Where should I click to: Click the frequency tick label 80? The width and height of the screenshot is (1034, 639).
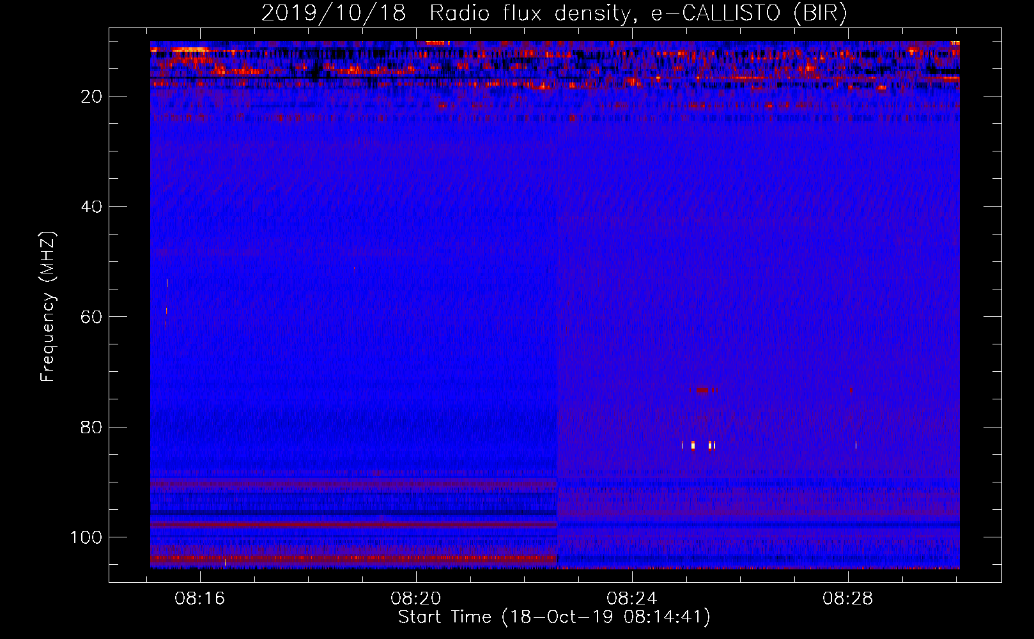tap(91, 427)
